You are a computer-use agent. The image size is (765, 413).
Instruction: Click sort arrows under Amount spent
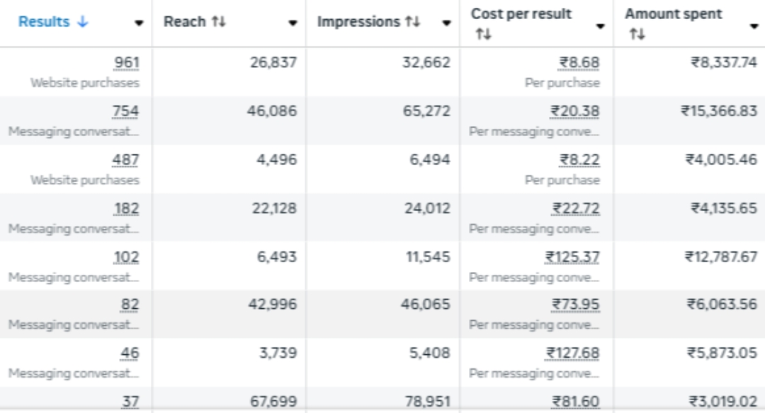pyautogui.click(x=636, y=33)
